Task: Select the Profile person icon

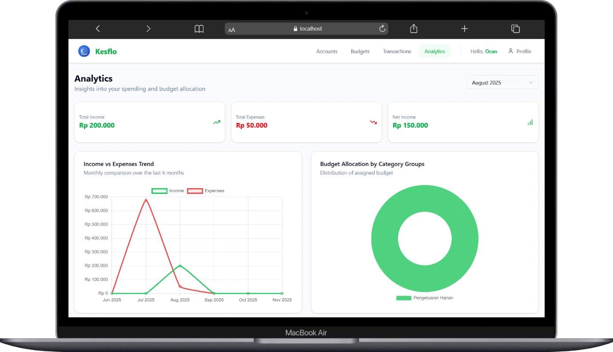Action: tap(510, 51)
